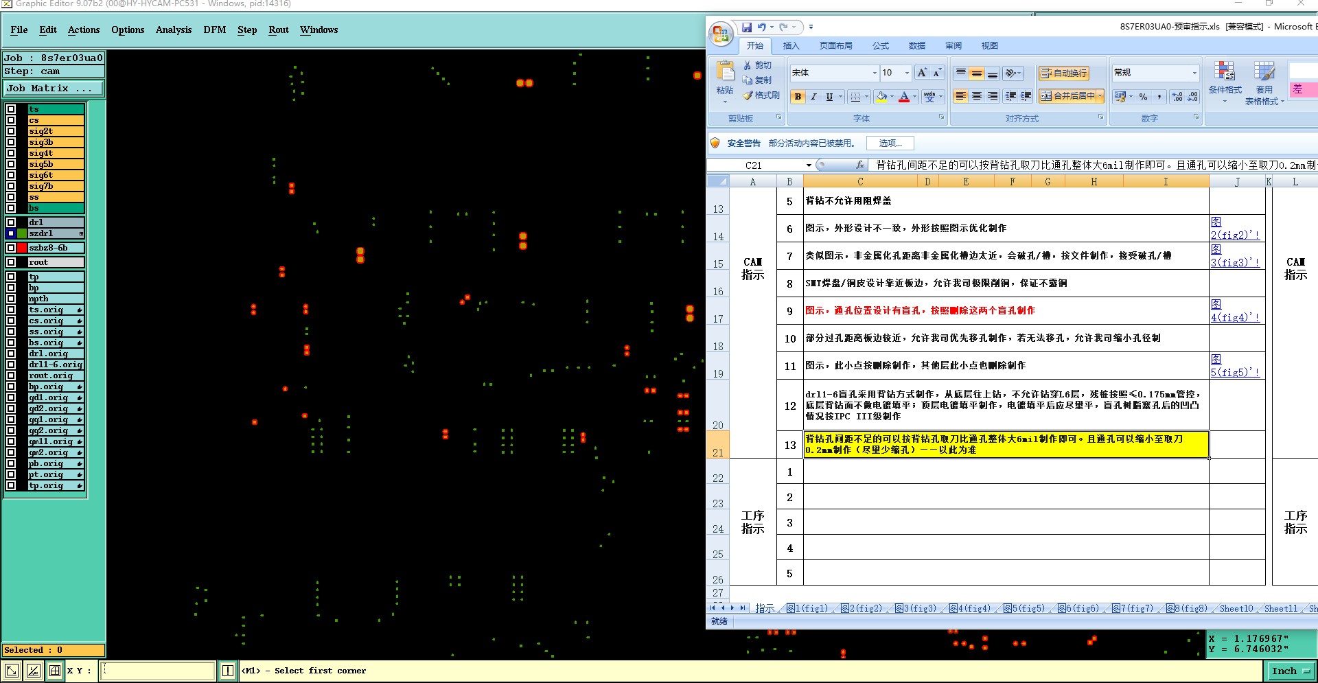The height and width of the screenshot is (683, 1318).
Task: Center text horizontally in Excel
Action: pos(976,96)
